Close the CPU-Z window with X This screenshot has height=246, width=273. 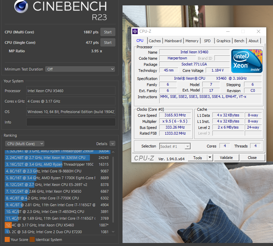click(x=259, y=31)
